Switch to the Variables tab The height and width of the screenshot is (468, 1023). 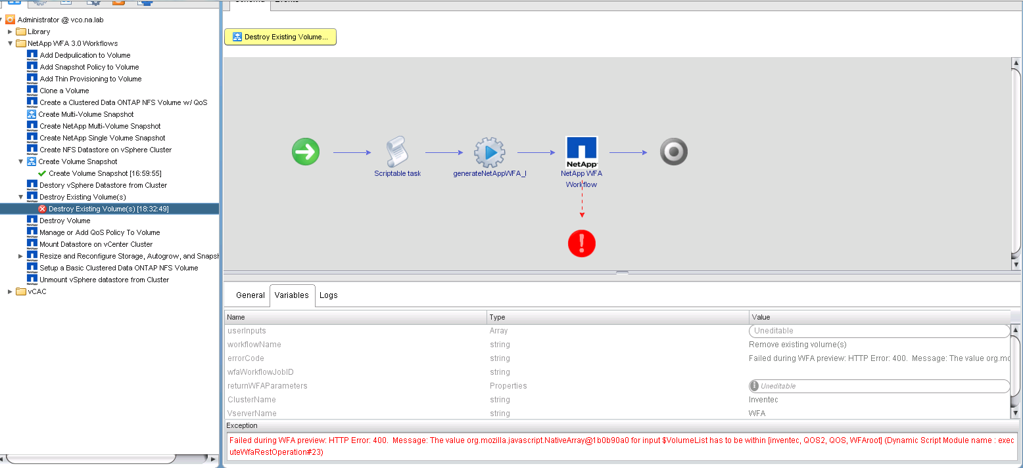292,295
